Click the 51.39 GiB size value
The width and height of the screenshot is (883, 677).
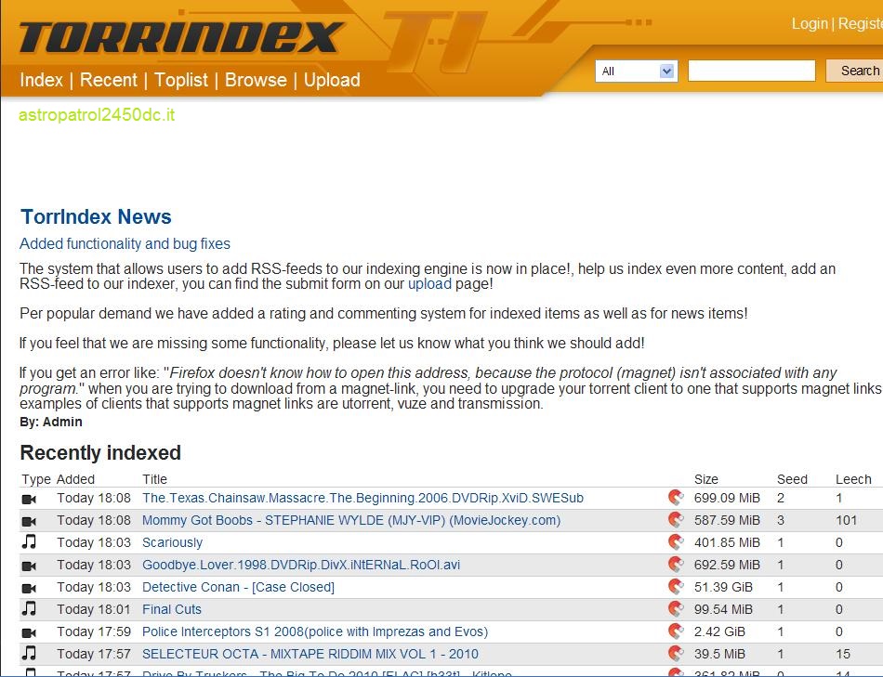[x=723, y=587]
